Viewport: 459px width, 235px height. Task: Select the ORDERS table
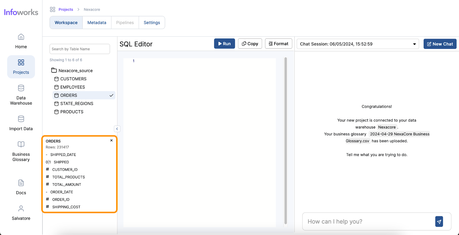click(84, 95)
